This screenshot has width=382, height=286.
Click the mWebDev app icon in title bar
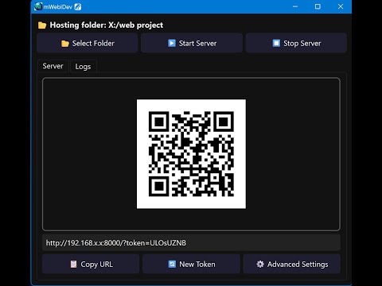38,6
